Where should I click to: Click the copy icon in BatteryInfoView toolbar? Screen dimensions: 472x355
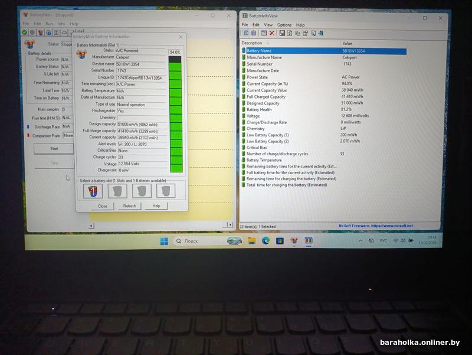point(297,33)
